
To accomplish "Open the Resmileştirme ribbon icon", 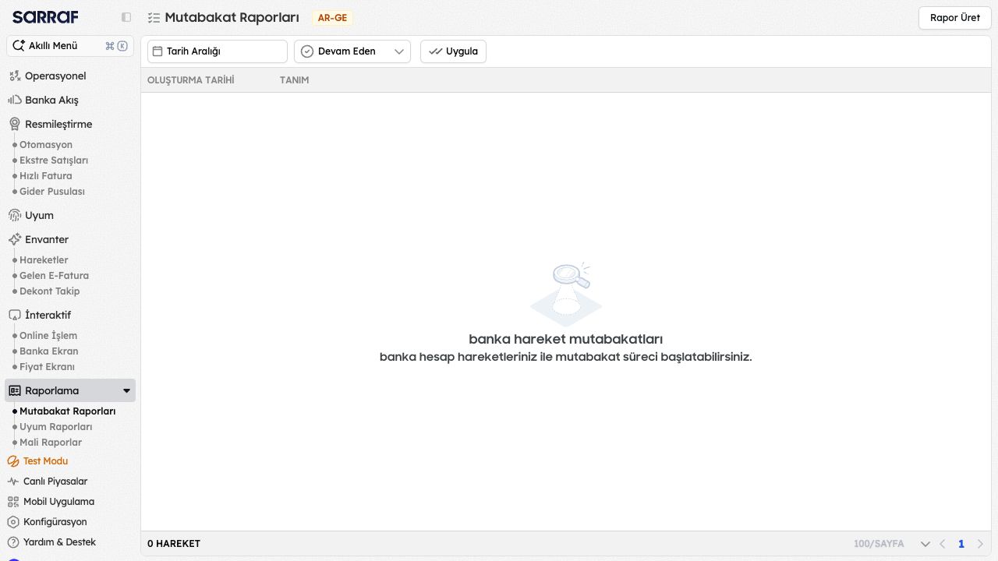I will [x=15, y=124].
